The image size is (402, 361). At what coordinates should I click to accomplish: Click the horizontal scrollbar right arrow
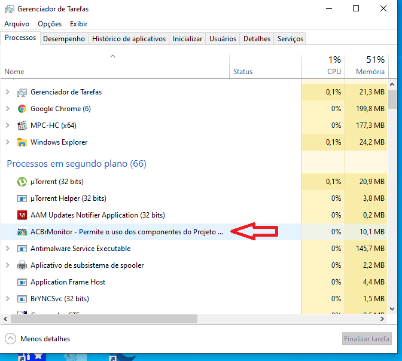(382, 319)
